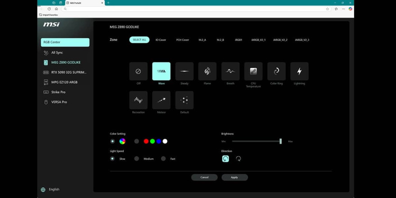Refresh the browser page

pyautogui.click(x=49, y=9)
